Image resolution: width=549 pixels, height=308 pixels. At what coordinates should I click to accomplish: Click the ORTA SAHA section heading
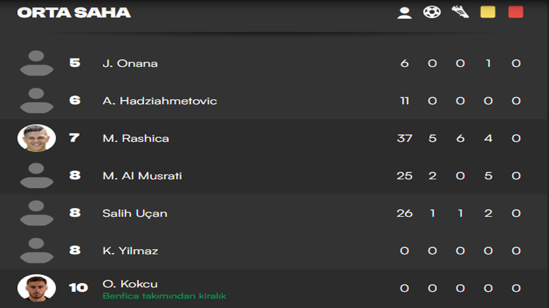tap(74, 13)
